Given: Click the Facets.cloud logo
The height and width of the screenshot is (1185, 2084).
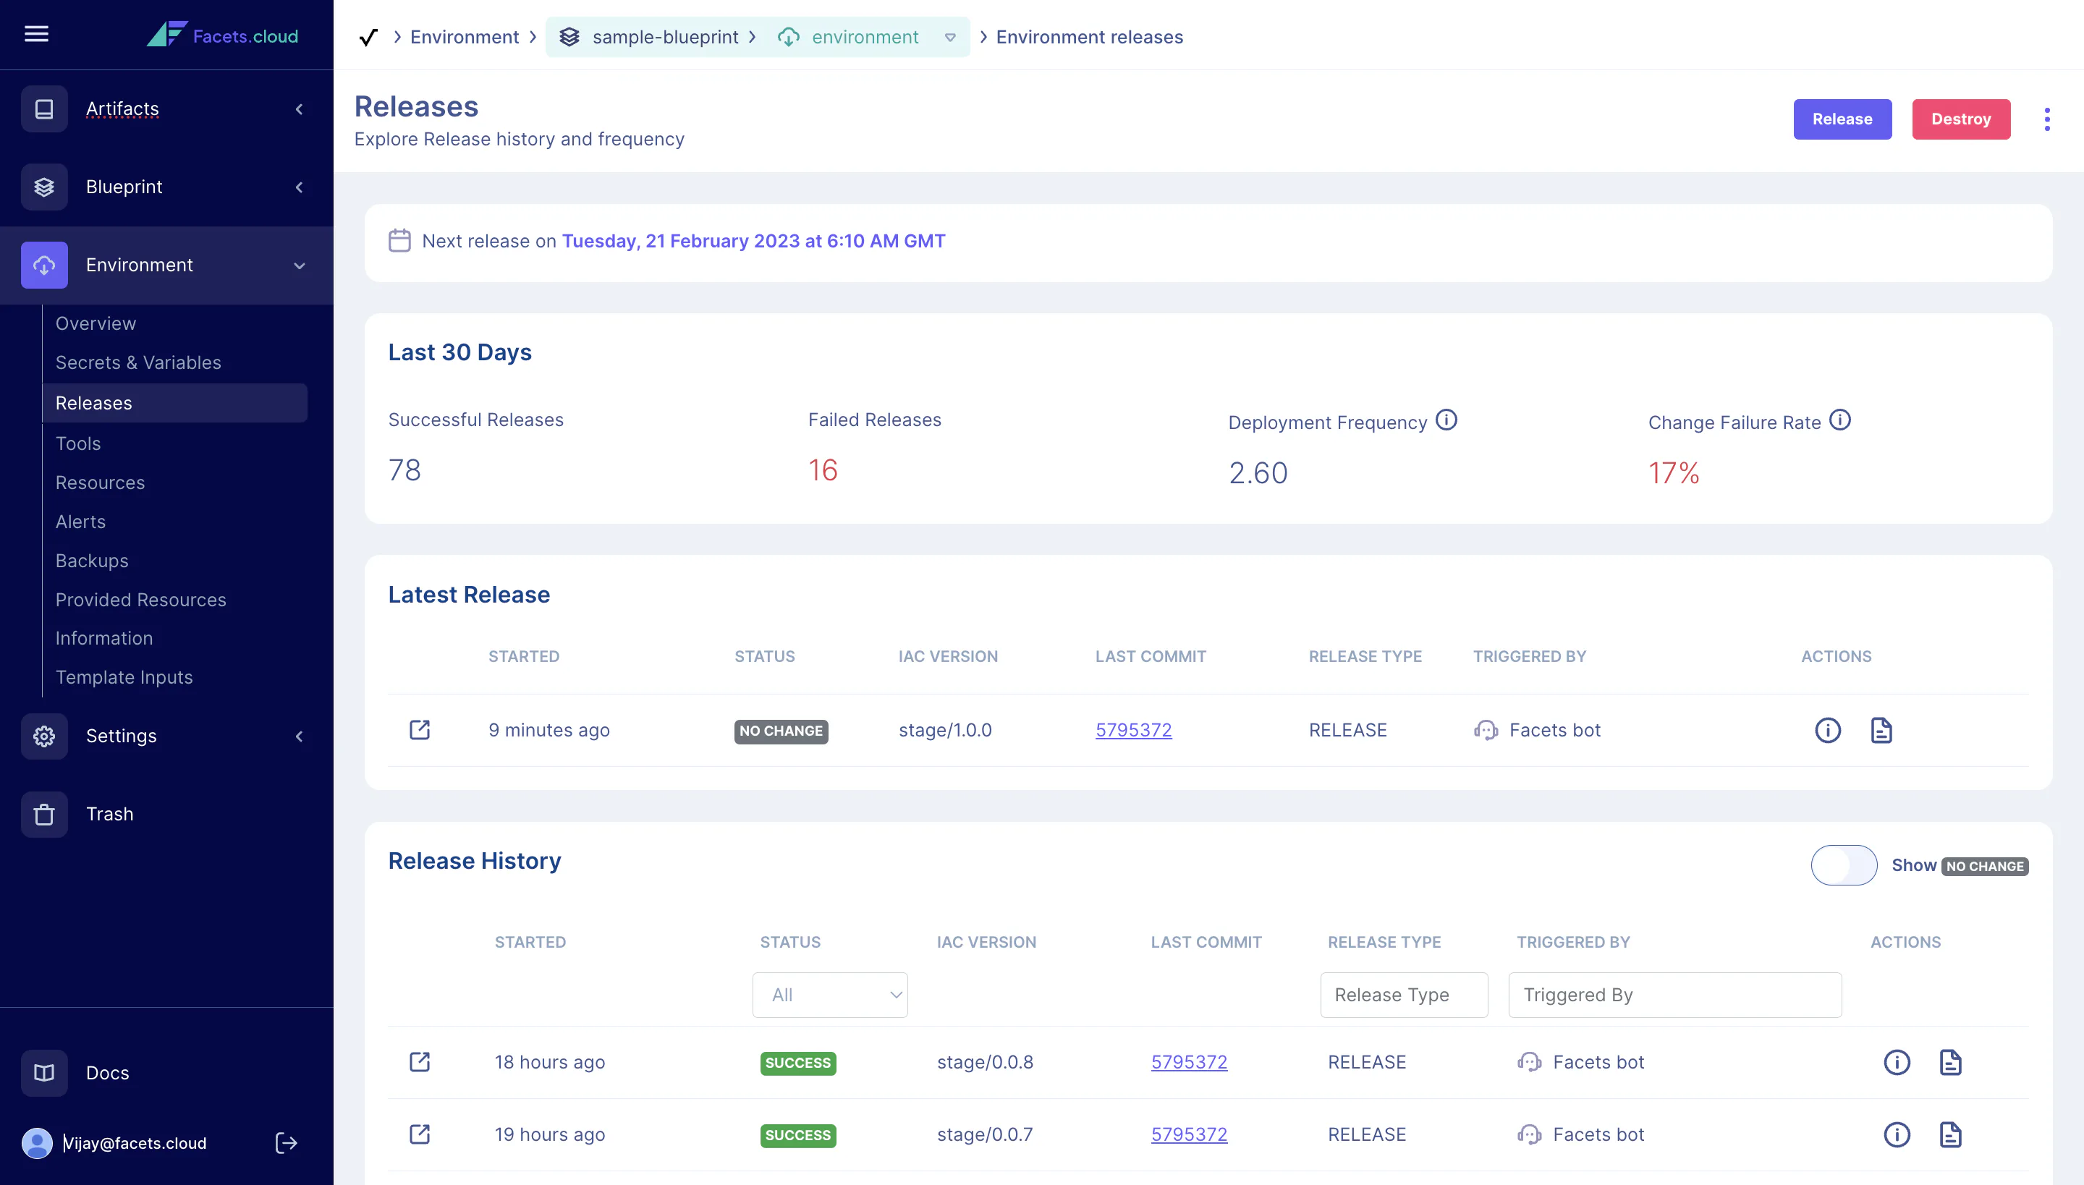Looking at the screenshot, I should [x=222, y=35].
